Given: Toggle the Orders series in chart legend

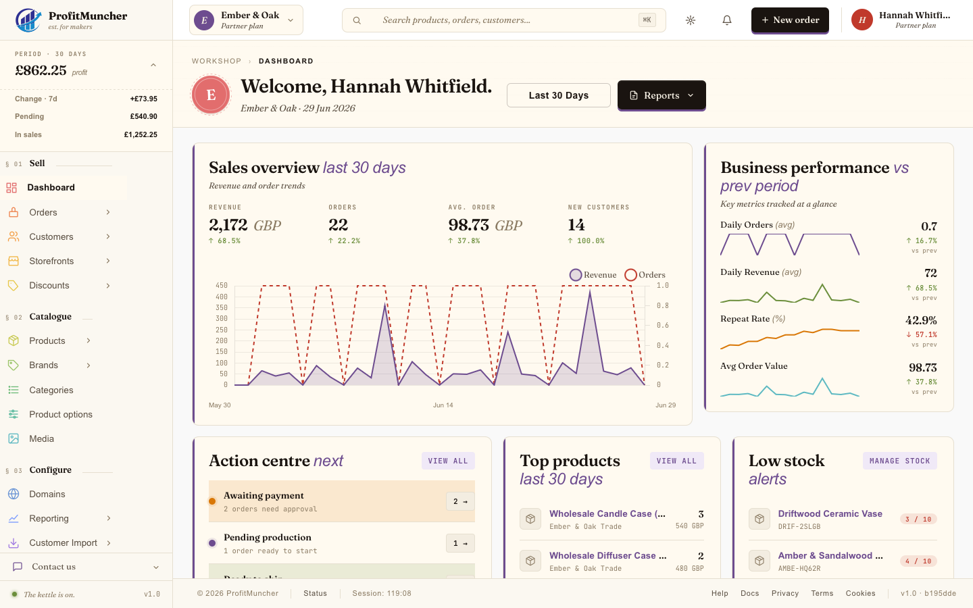Looking at the screenshot, I should click(645, 275).
